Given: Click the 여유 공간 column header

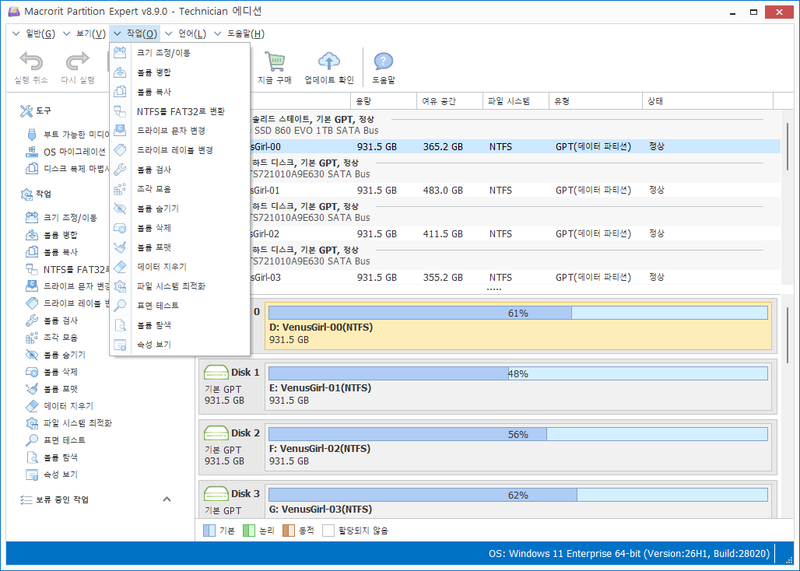Looking at the screenshot, I should point(450,101).
